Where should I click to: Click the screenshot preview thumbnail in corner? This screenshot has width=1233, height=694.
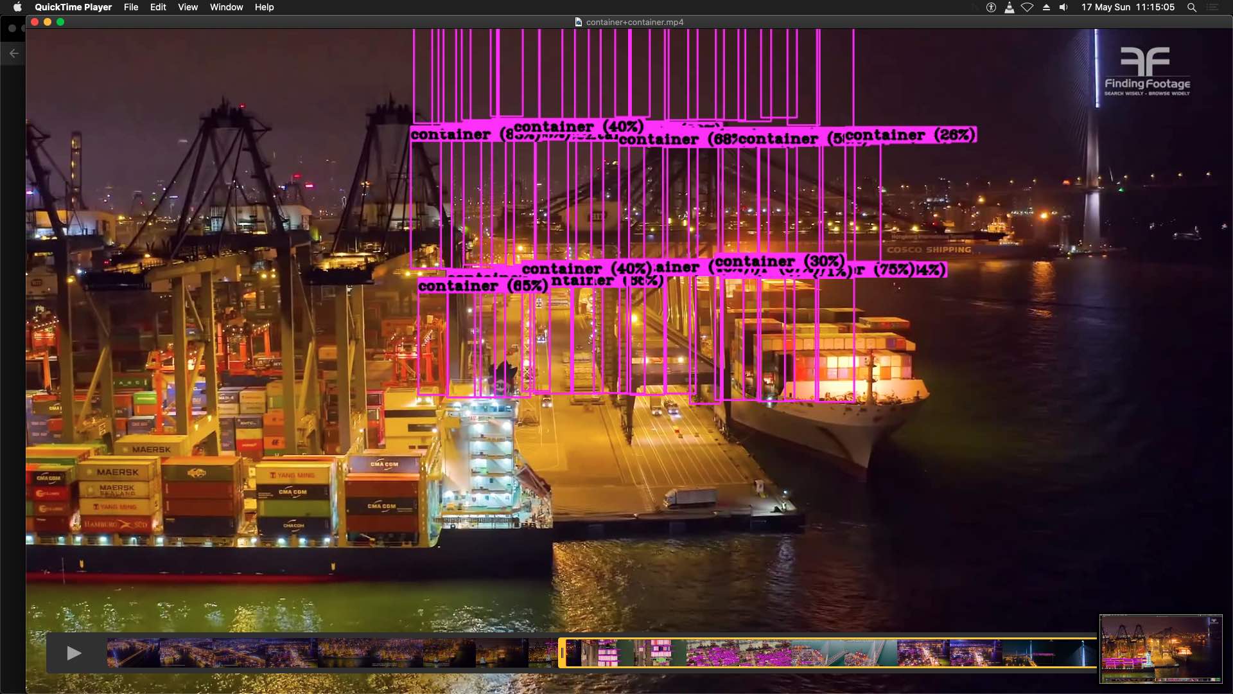[x=1160, y=648]
